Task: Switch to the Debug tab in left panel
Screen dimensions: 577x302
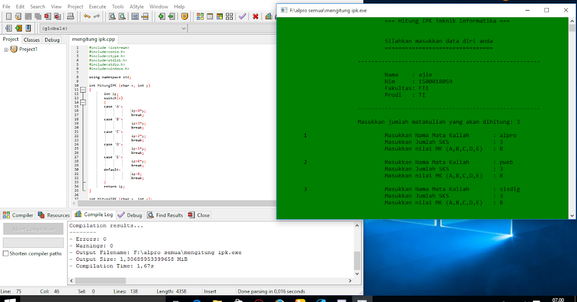Action: pos(52,40)
